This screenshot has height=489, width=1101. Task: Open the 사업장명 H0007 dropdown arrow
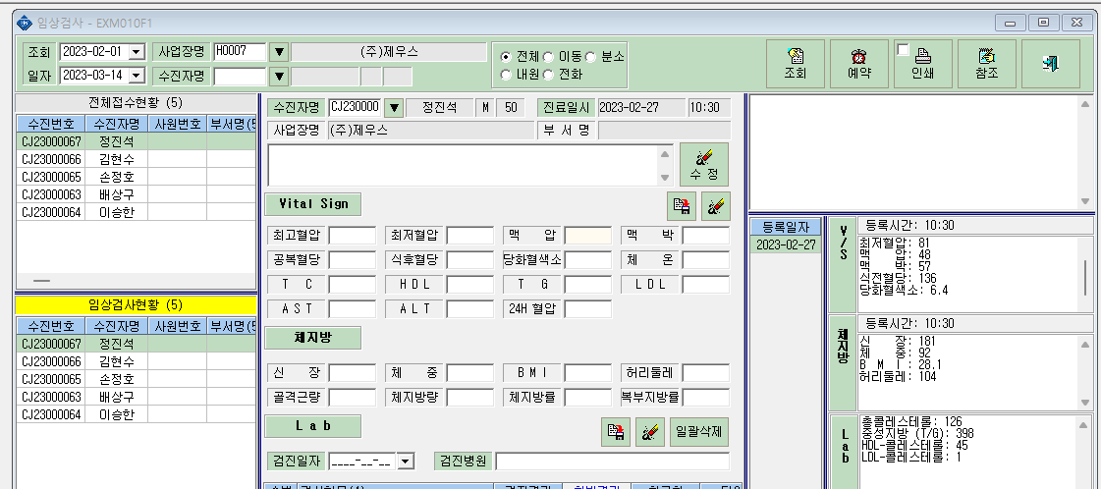click(280, 52)
